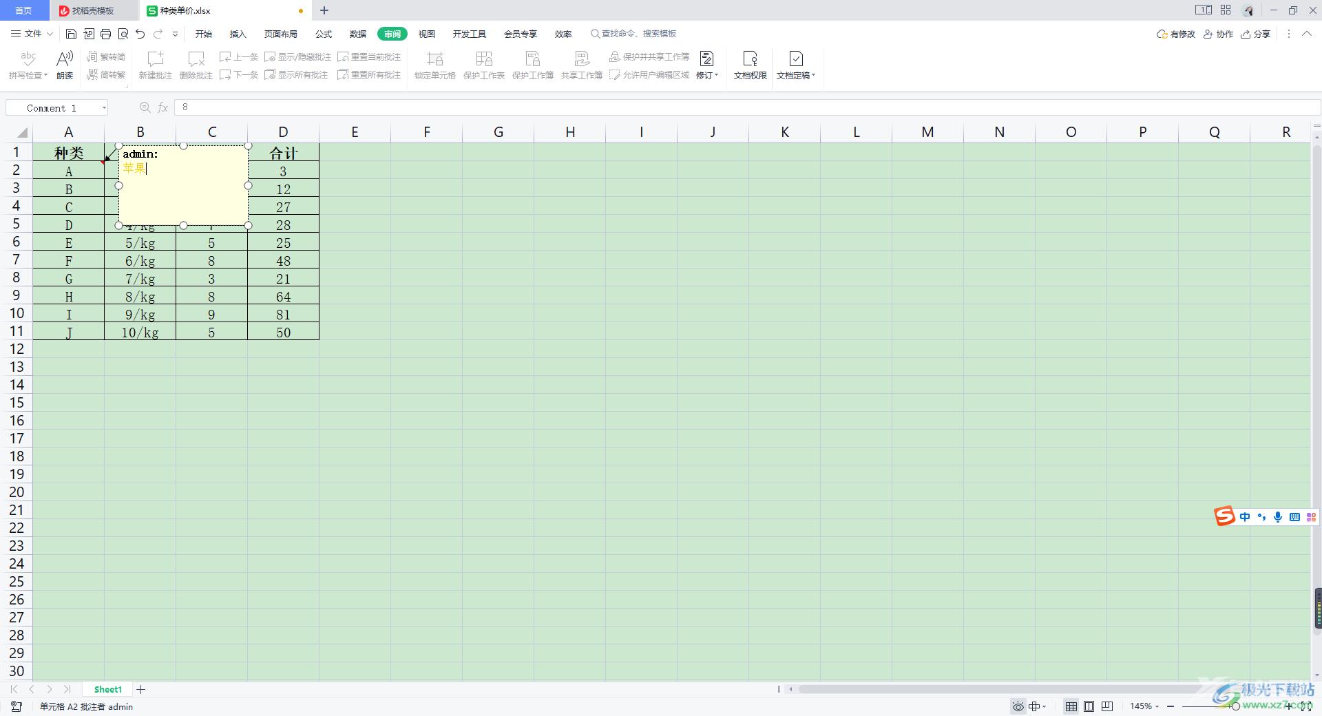Click the Sogou microphone voice input icon
Image resolution: width=1322 pixels, height=716 pixels.
pos(1278,517)
